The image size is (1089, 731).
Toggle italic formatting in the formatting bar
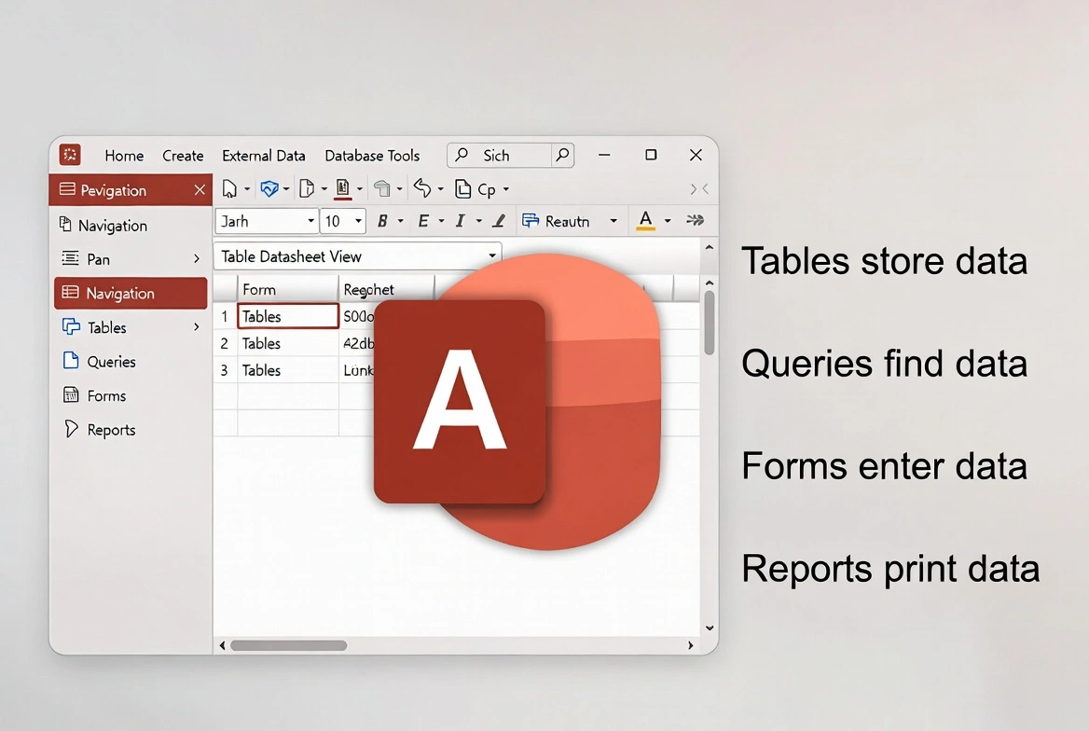(x=459, y=221)
